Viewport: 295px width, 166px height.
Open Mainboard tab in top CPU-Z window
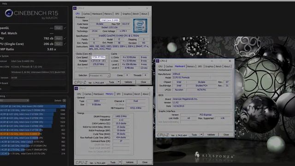pos(97,14)
